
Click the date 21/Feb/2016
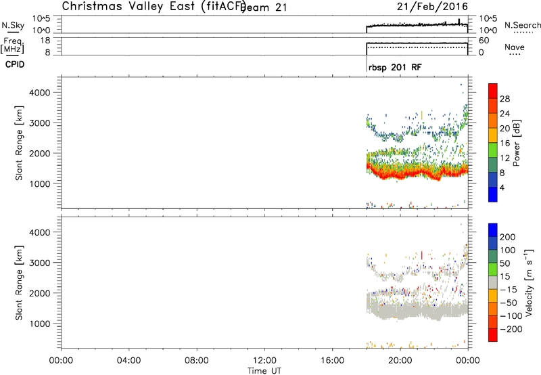click(432, 6)
